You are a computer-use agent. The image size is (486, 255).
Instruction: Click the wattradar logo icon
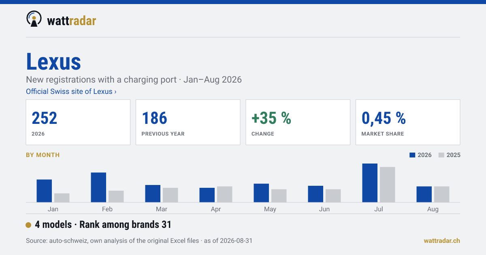(x=34, y=19)
